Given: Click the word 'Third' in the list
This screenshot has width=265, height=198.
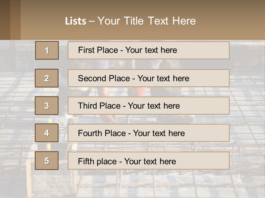Looking at the screenshot, I should click(x=87, y=106).
